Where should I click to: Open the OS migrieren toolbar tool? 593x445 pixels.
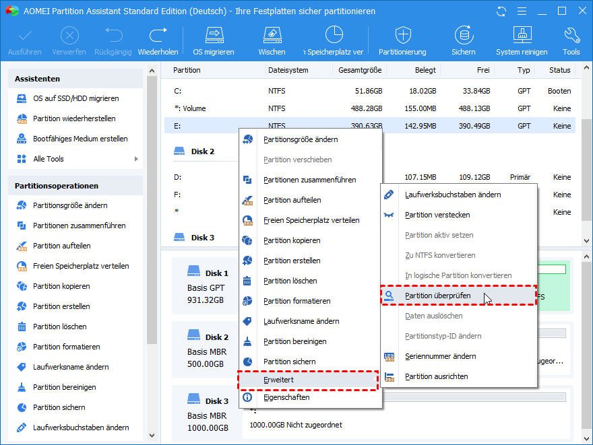pos(214,41)
